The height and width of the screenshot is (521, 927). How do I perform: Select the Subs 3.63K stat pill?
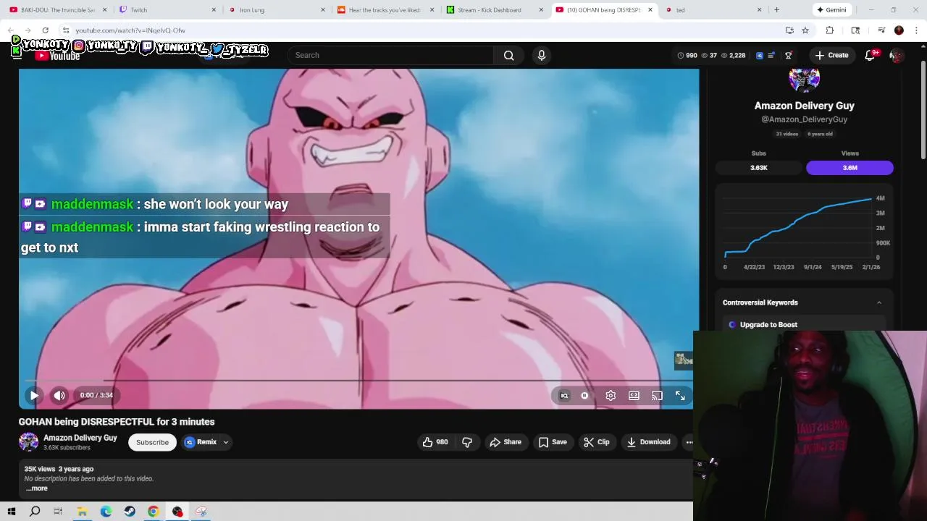tap(759, 167)
